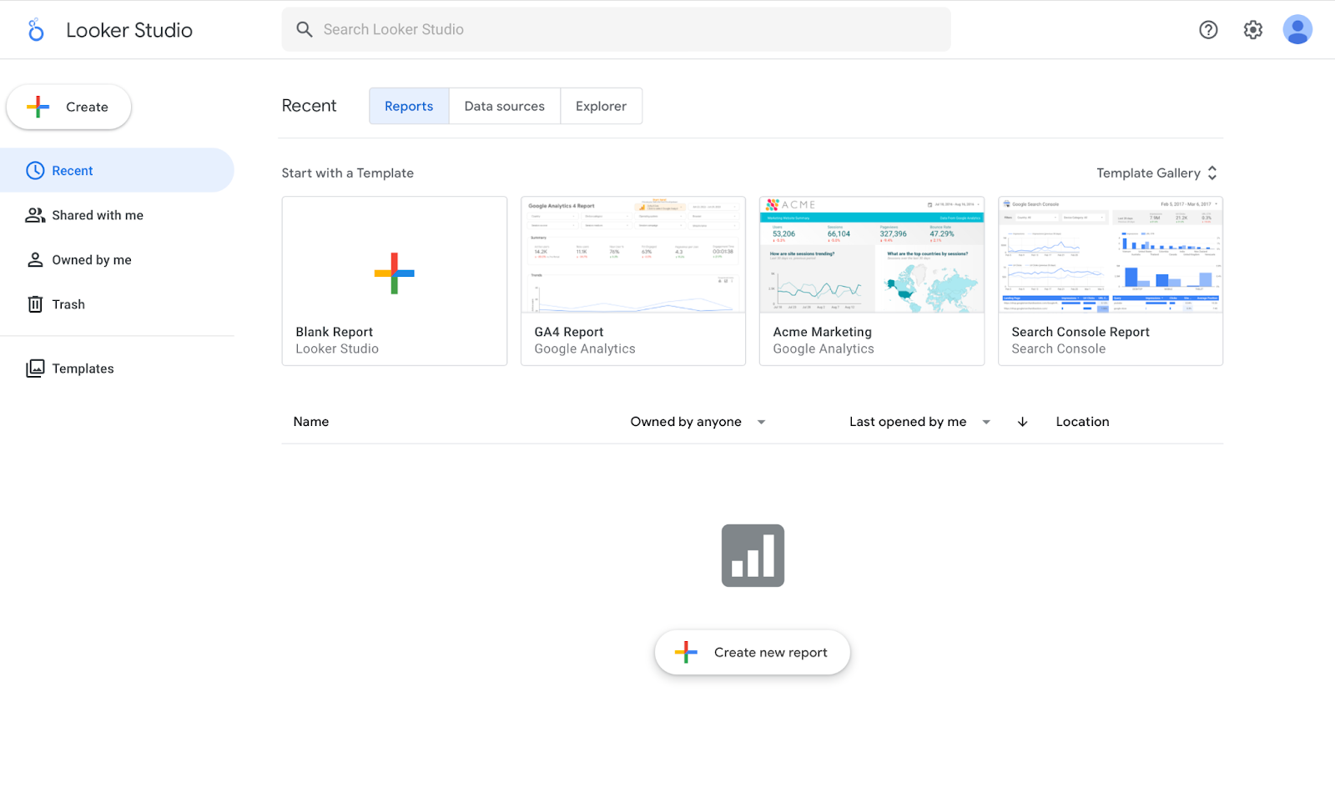The image size is (1335, 787).
Task: Click the Create new report button
Action: (x=752, y=652)
